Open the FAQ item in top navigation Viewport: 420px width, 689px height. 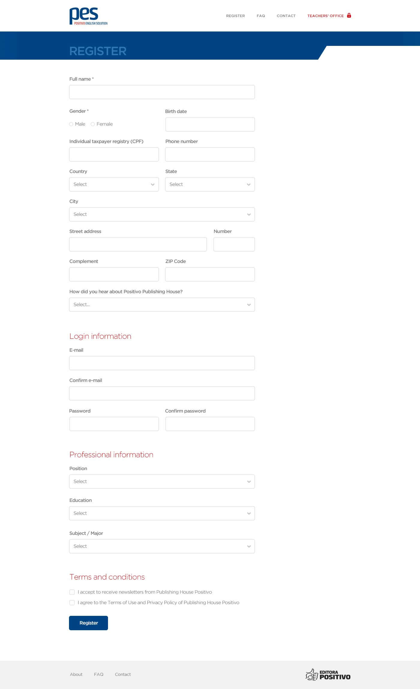pyautogui.click(x=261, y=16)
